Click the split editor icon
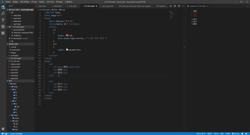This screenshot has height=135, width=250. coord(179,6)
